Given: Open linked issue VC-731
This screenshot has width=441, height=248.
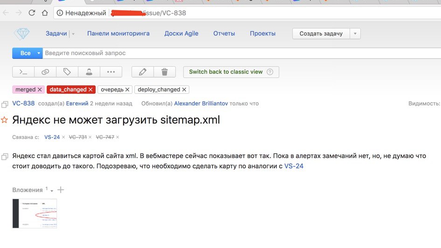Looking at the screenshot, I should coord(78,137).
